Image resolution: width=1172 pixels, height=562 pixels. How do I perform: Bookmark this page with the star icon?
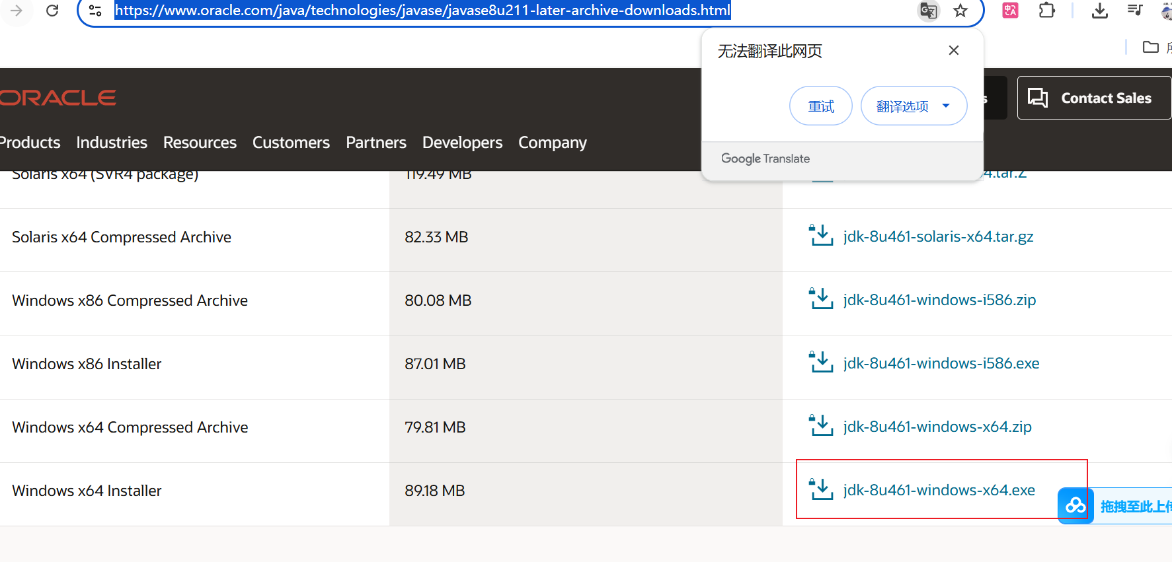tap(960, 11)
